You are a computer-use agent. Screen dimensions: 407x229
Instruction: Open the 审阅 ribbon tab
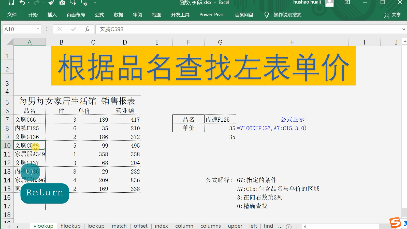pyautogui.click(x=138, y=15)
